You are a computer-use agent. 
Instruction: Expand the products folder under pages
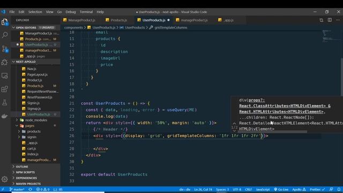click(x=19, y=131)
